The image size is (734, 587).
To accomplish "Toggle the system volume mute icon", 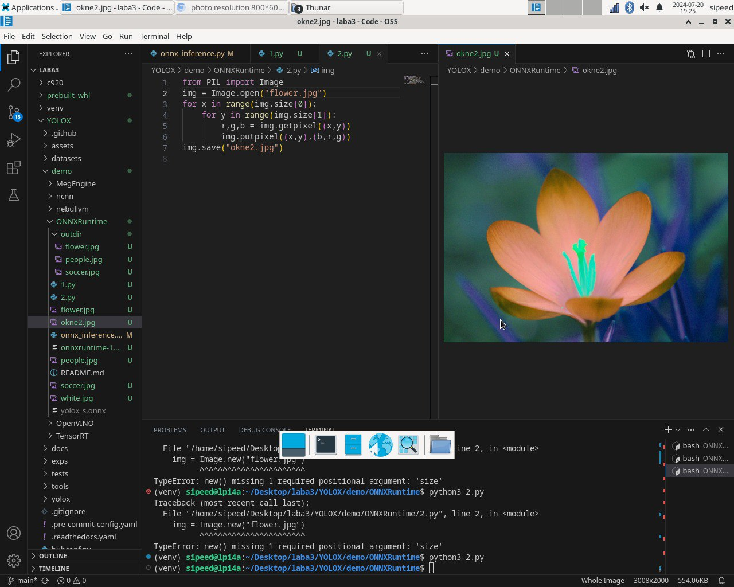I will (x=645, y=7).
